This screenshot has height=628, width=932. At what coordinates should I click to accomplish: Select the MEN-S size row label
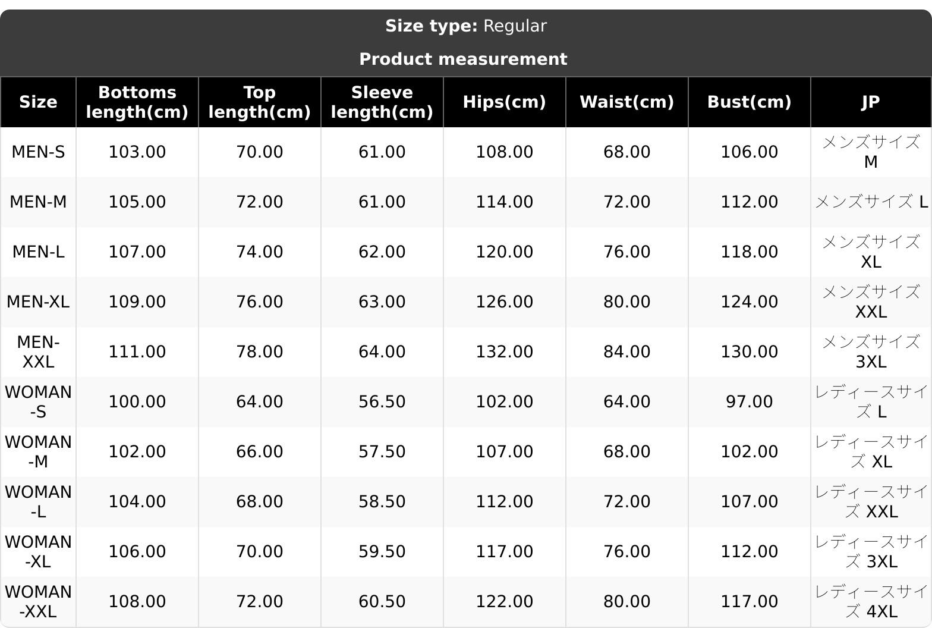pyautogui.click(x=38, y=152)
